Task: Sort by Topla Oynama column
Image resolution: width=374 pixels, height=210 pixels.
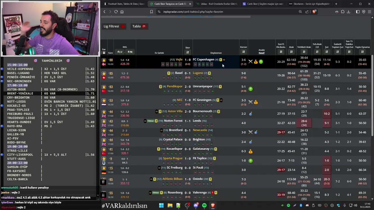Action: tap(362, 52)
